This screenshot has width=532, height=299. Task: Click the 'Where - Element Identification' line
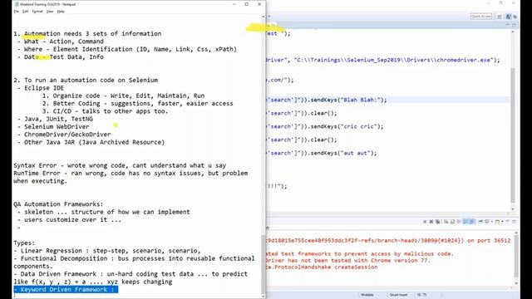[127, 49]
